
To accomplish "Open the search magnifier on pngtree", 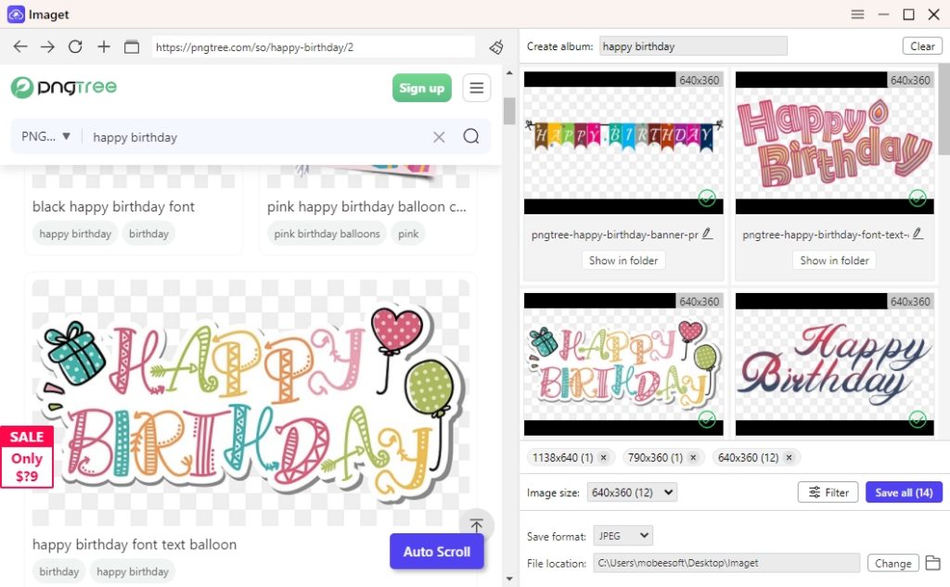I will tap(471, 136).
